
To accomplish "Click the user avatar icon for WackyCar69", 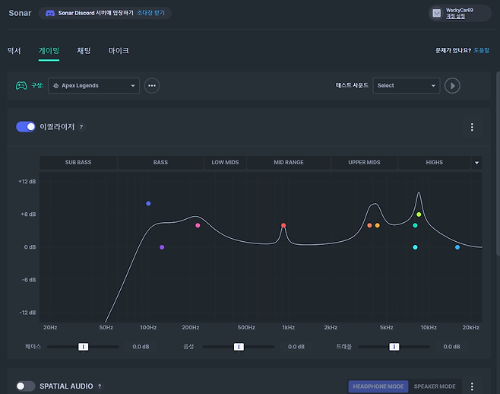I will pyautogui.click(x=436, y=13).
